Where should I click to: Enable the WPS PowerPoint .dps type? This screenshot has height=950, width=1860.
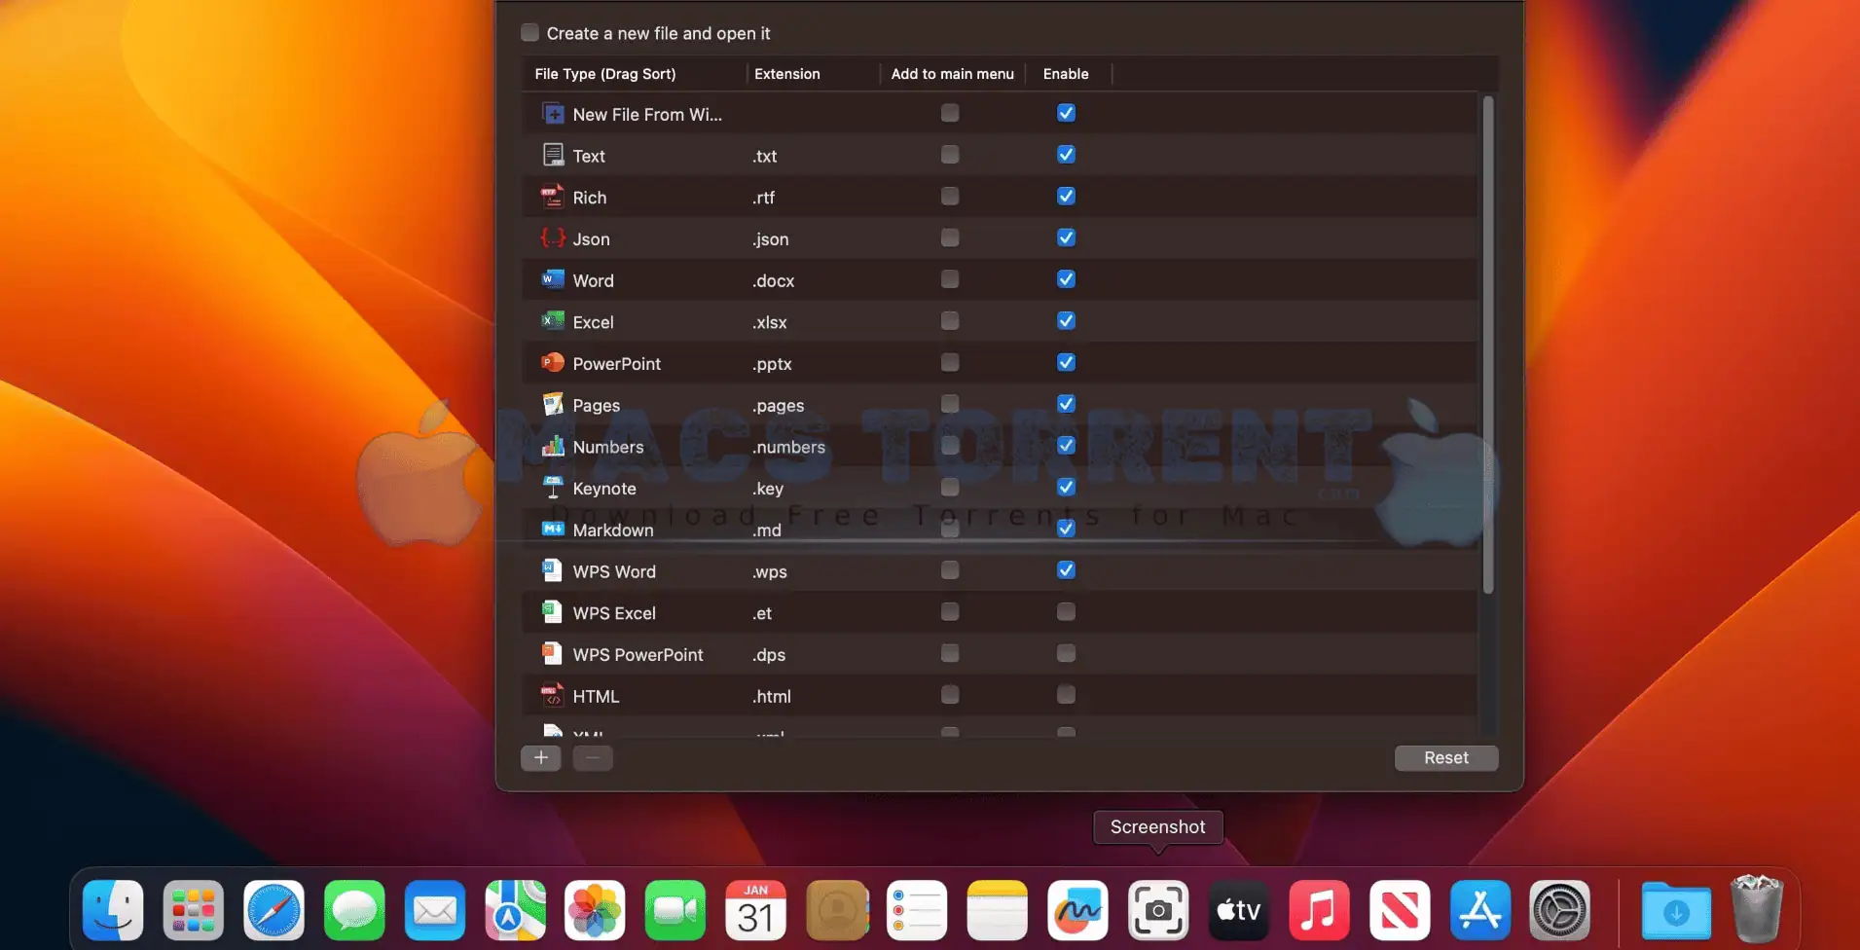tap(1066, 653)
